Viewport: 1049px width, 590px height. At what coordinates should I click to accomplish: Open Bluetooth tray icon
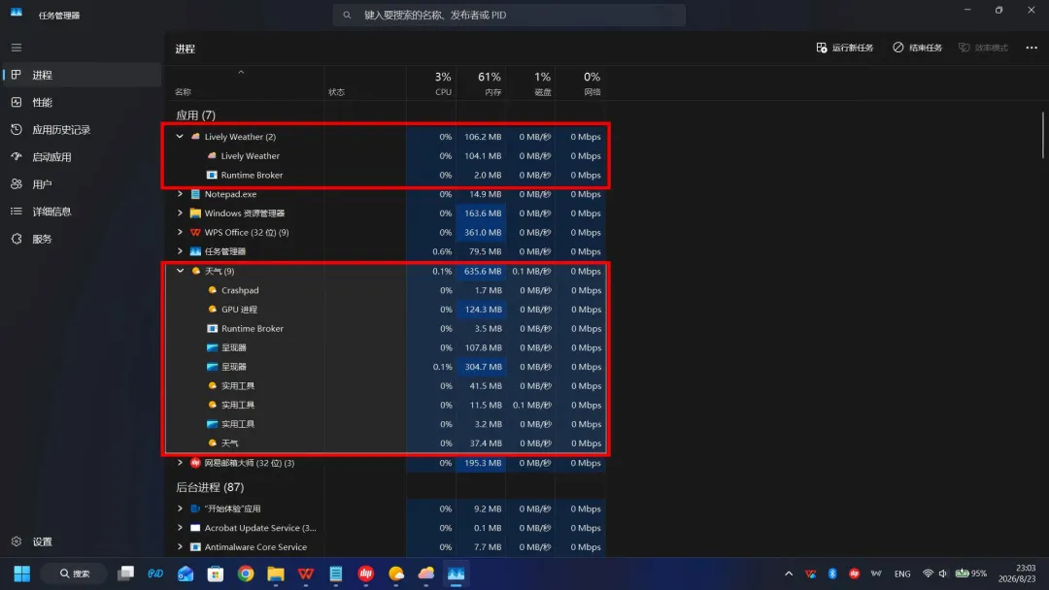click(832, 574)
